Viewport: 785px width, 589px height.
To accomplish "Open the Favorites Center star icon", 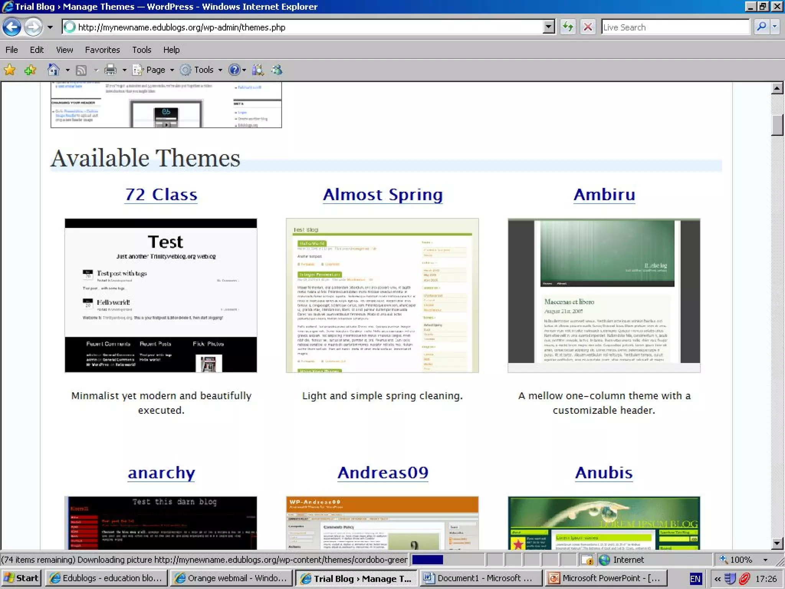I will coord(10,70).
